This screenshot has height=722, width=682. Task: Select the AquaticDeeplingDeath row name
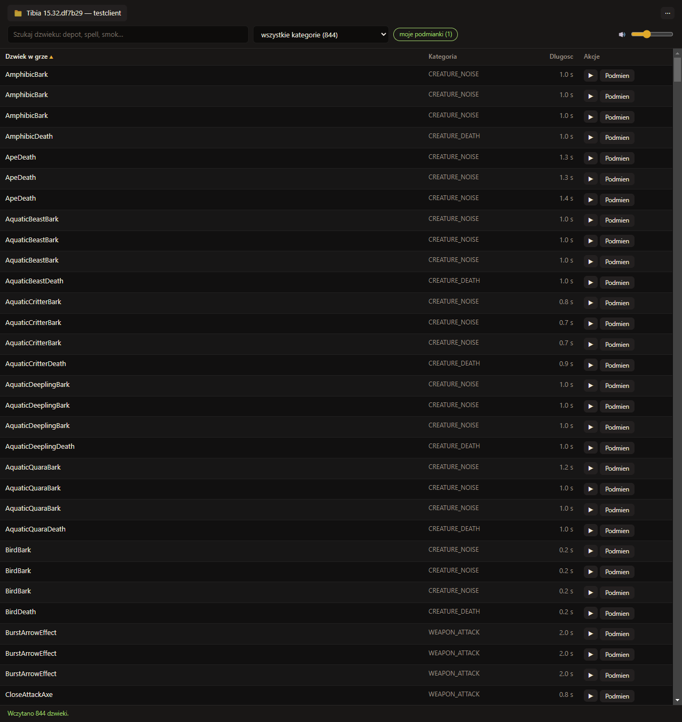pyautogui.click(x=40, y=447)
